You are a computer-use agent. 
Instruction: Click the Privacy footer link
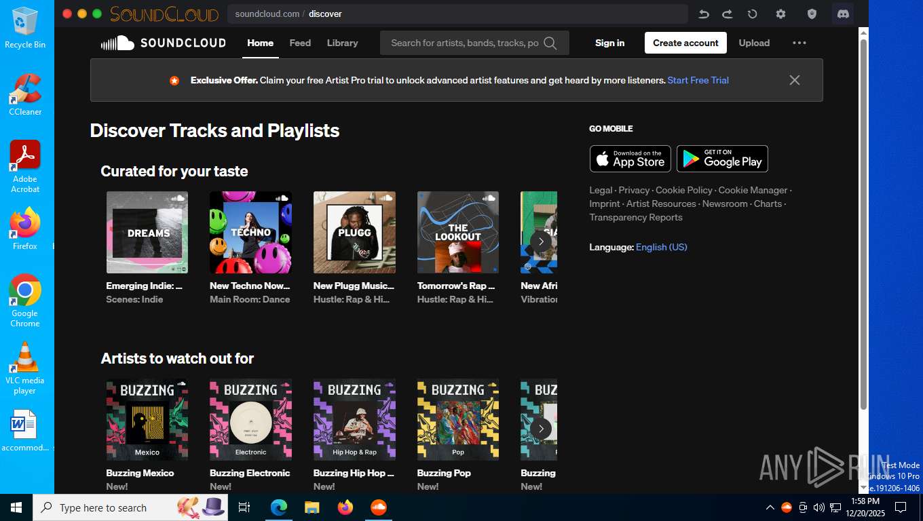tap(634, 190)
